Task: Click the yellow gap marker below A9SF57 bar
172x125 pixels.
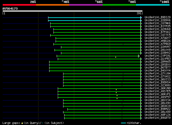Action: (117, 98)
